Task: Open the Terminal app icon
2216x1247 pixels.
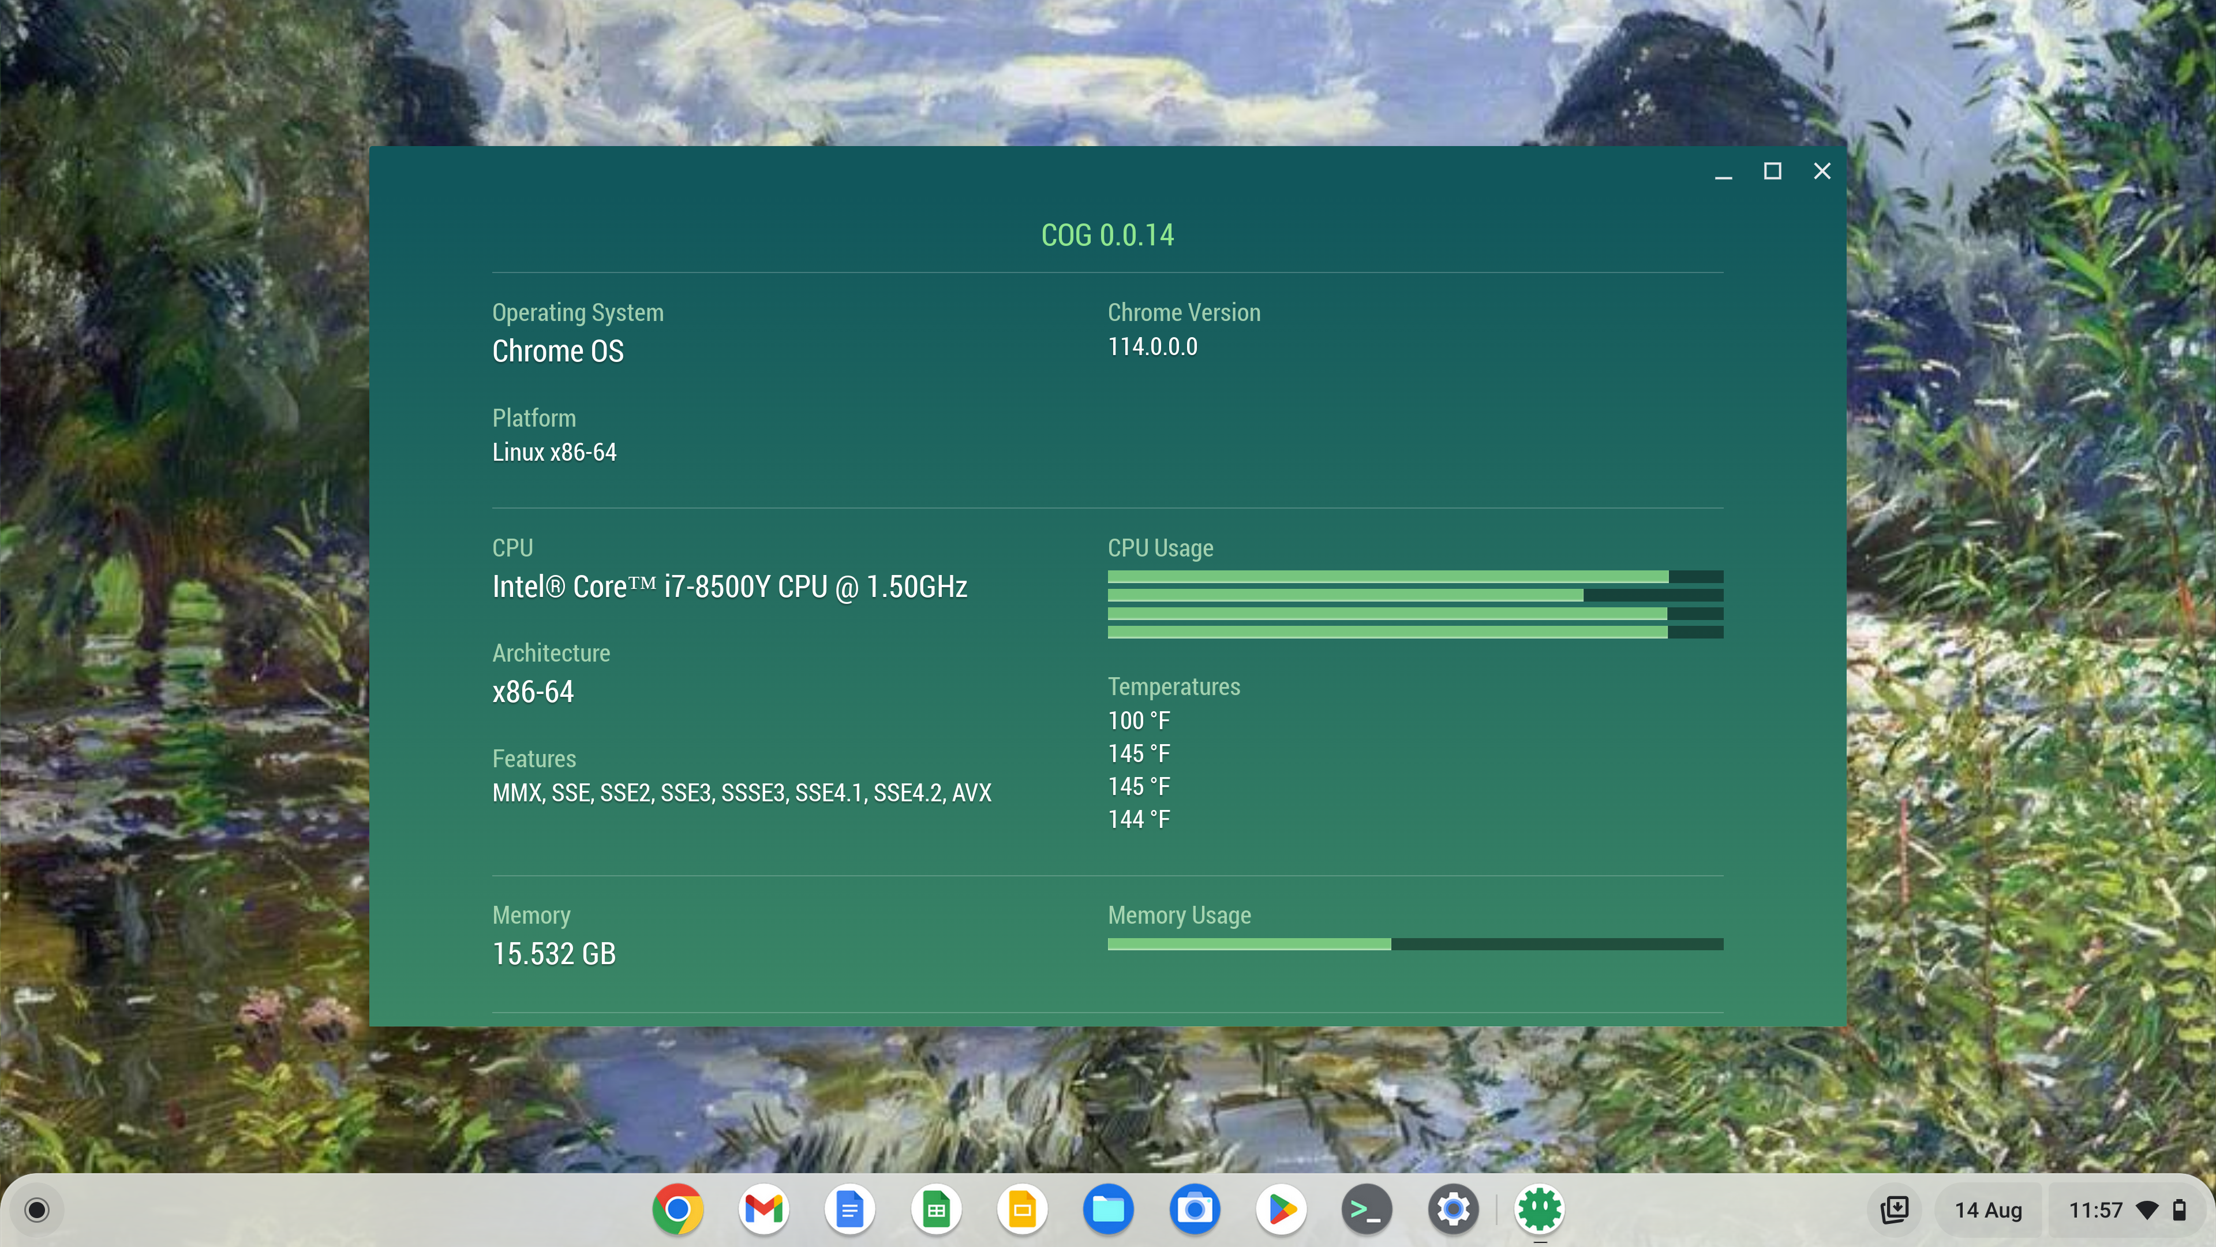Action: coord(1366,1209)
